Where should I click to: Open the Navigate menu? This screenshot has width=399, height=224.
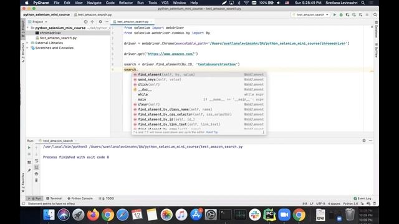(x=94, y=2)
